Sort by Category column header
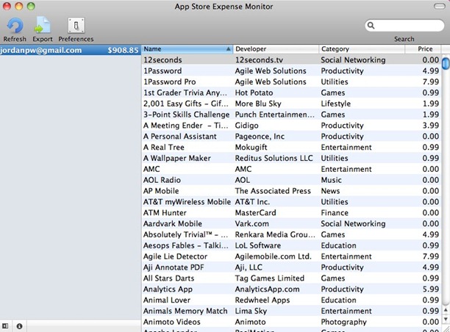This screenshot has width=450, height=332. click(362, 49)
